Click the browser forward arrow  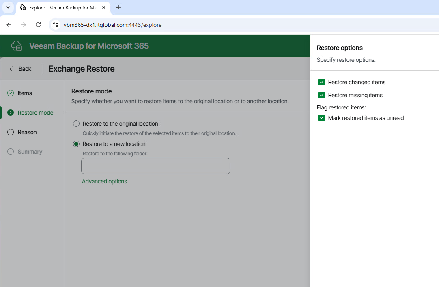tap(24, 25)
